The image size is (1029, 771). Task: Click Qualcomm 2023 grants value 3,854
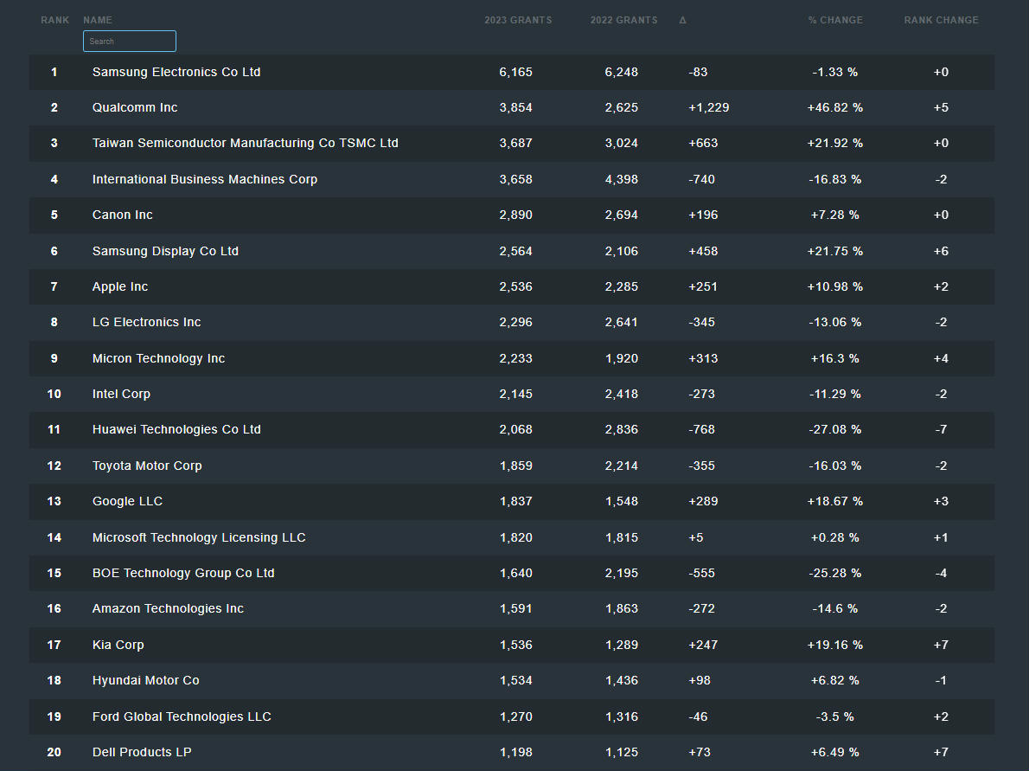[x=516, y=107]
